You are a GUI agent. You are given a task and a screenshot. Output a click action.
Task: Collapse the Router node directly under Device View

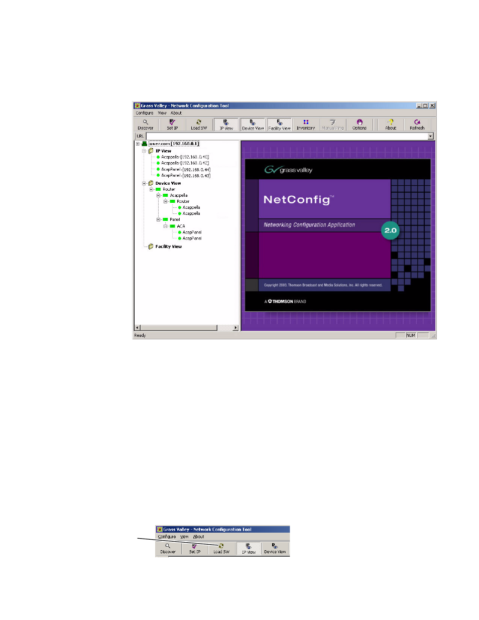point(151,189)
